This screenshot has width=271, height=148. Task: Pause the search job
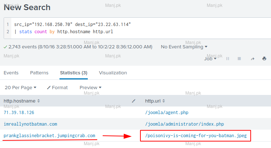(x=228, y=58)
